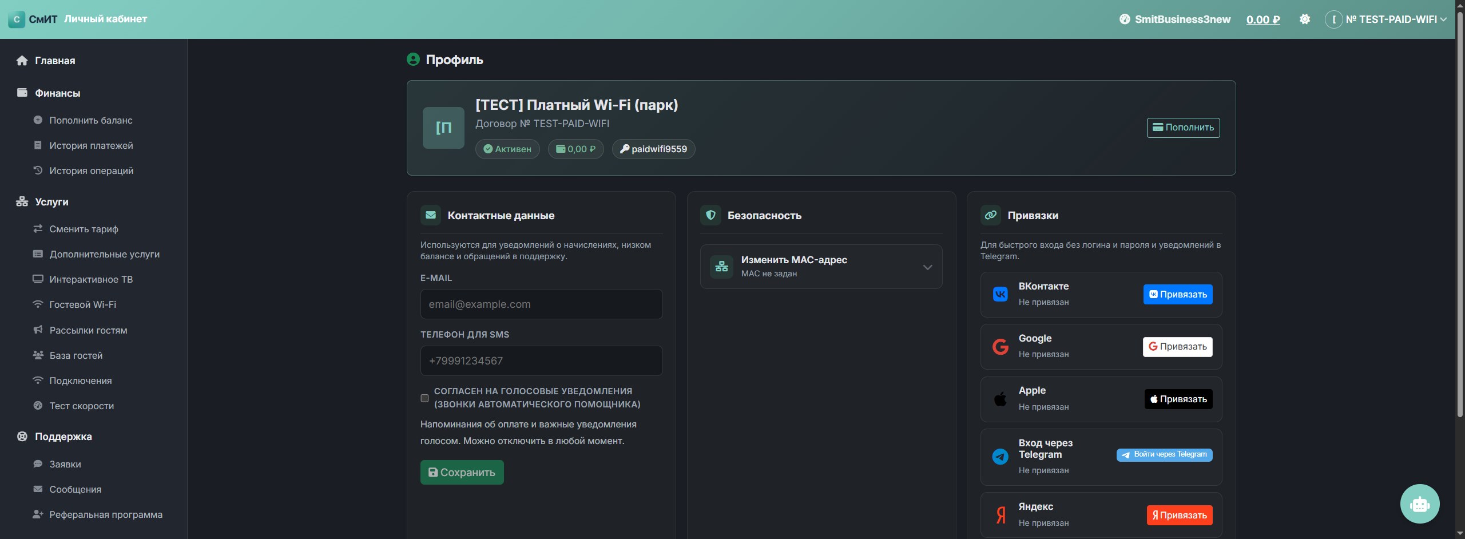Viewport: 1465px width, 539px height.
Task: Click the СМИТ logo icon
Action: pos(17,19)
